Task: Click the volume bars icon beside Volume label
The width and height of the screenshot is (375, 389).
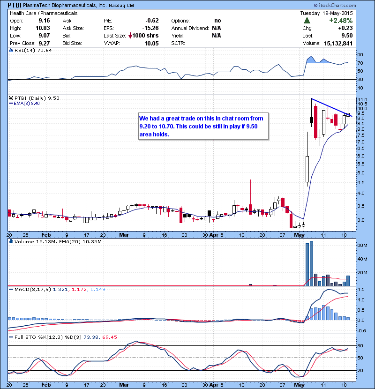Action: point(11,241)
